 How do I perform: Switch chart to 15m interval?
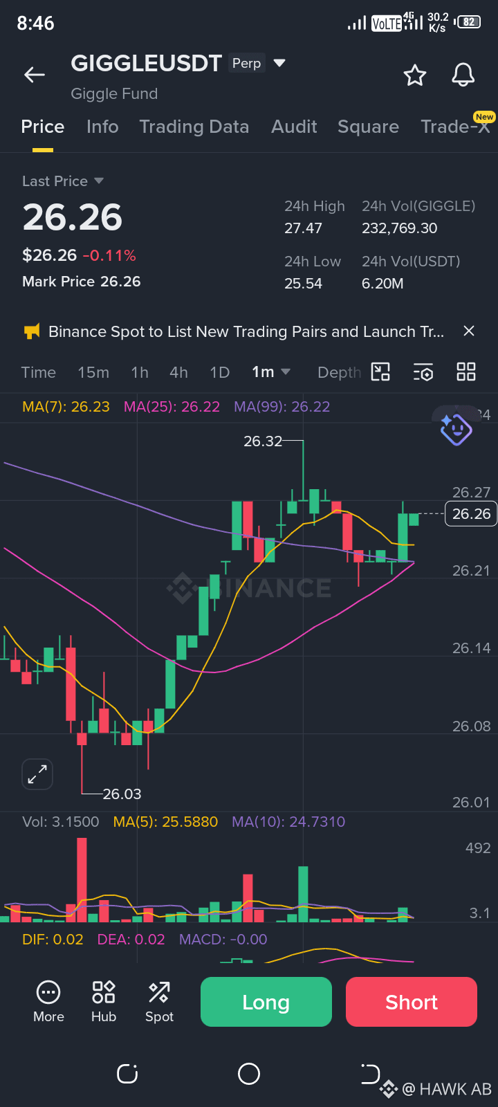93,372
